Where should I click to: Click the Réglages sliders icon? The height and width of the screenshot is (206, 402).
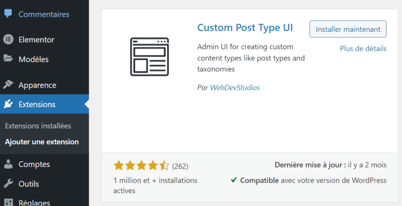(8, 202)
